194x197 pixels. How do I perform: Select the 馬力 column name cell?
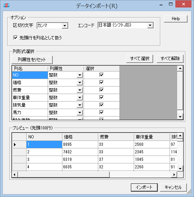[x=30, y=113]
